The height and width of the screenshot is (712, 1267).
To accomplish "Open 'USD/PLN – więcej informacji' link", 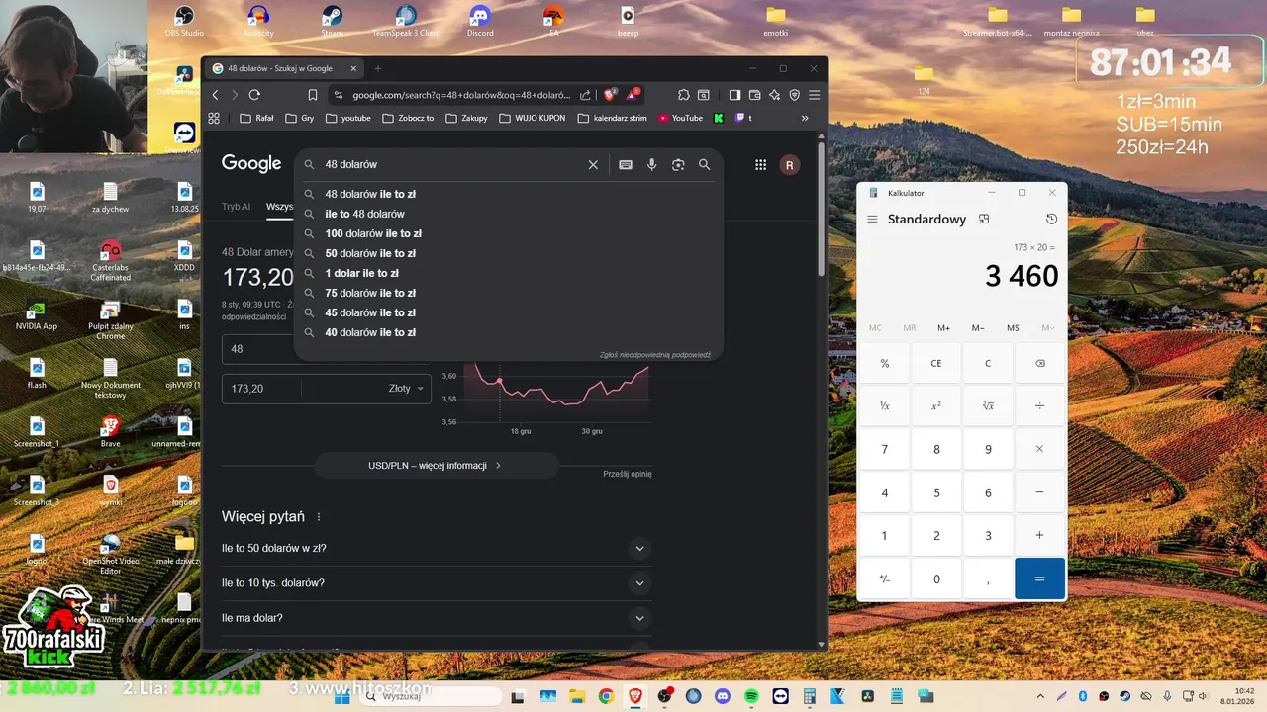I will [437, 466].
